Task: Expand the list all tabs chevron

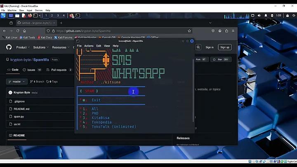Action: [210, 23]
